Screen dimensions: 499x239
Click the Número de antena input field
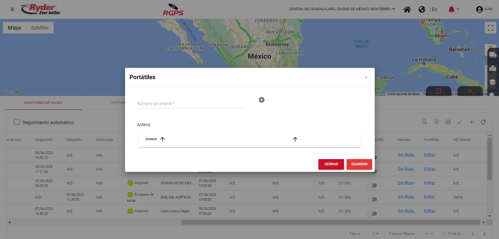click(190, 104)
